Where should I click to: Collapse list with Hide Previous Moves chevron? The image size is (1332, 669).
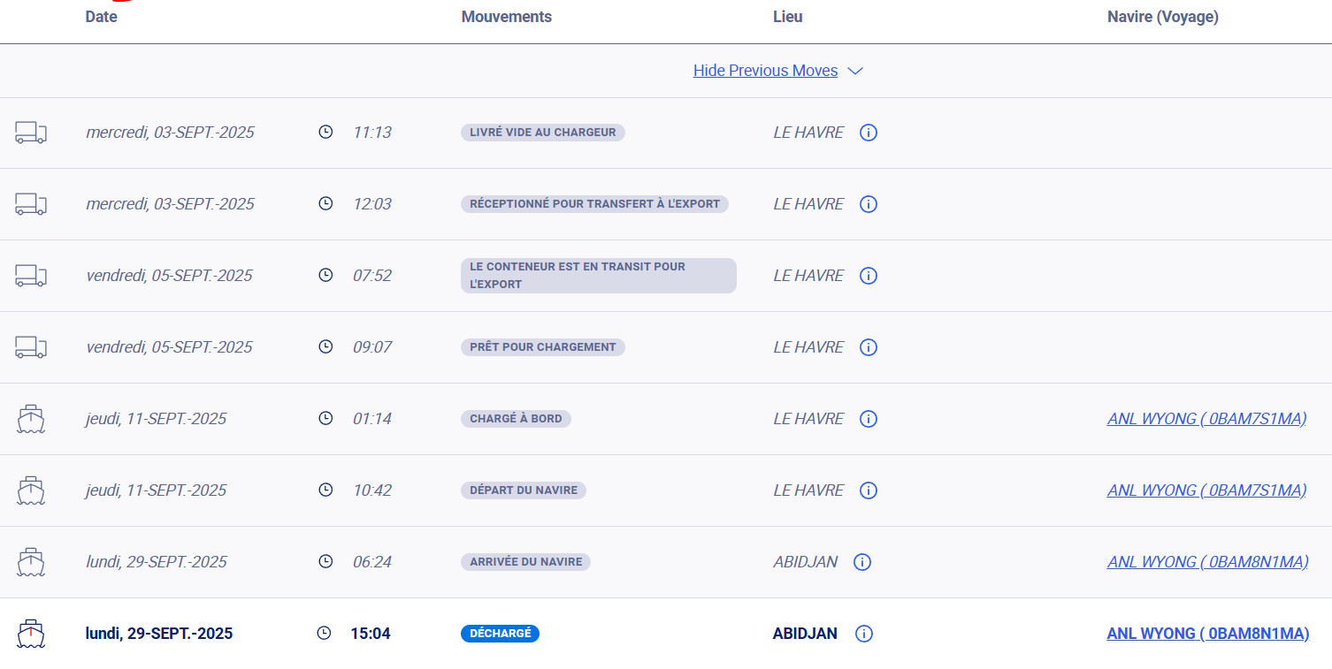point(855,72)
